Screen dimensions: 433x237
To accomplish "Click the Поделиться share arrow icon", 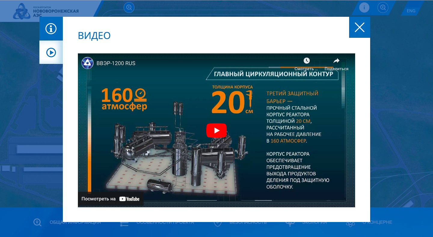I will [x=336, y=61].
